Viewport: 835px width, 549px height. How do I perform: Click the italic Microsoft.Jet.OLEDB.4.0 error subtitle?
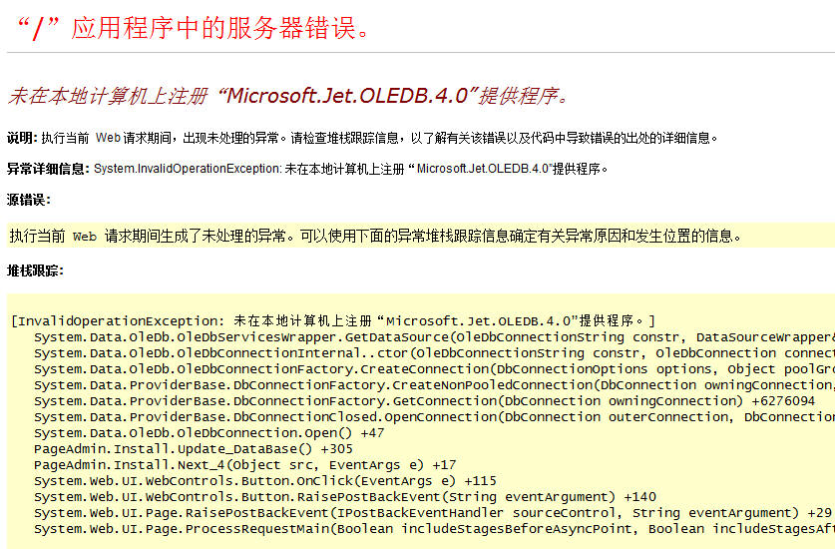(289, 96)
